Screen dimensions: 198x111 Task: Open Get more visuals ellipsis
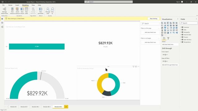coord(165,35)
